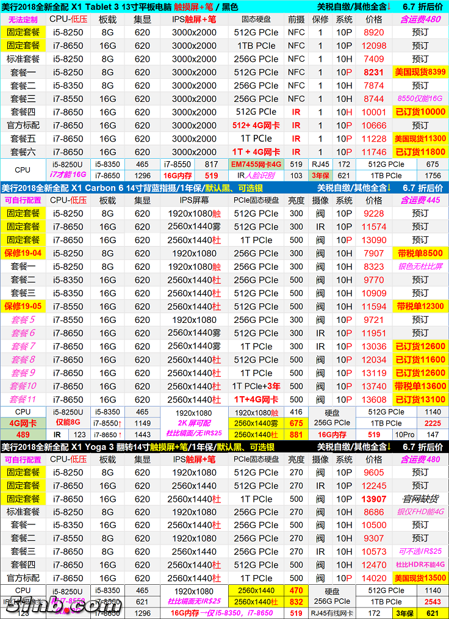Select the 杜比HDR不能4G note
Viewport: 449px width, 619px height.
[420, 565]
